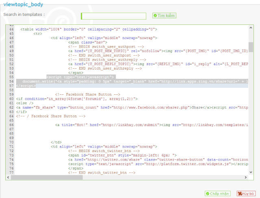Click BEGIN switch_user_authreply comment line

click(x=107, y=60)
